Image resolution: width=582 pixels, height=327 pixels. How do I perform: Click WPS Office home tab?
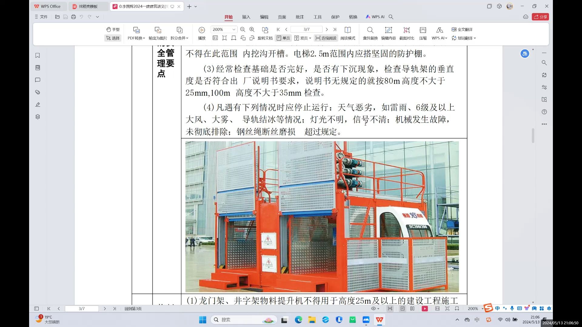click(48, 6)
